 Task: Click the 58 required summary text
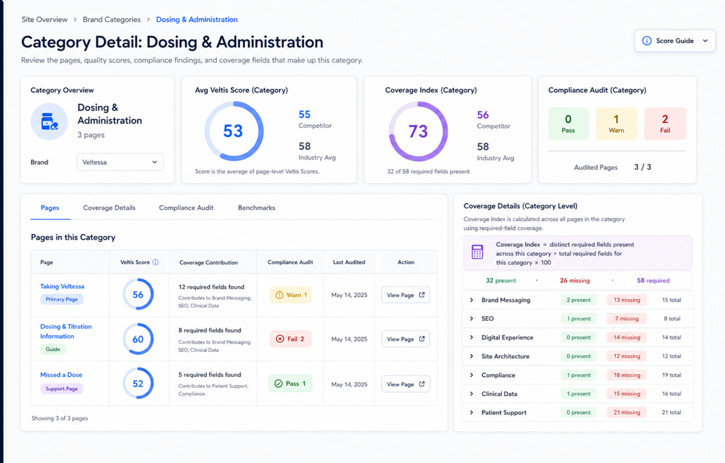coord(653,280)
